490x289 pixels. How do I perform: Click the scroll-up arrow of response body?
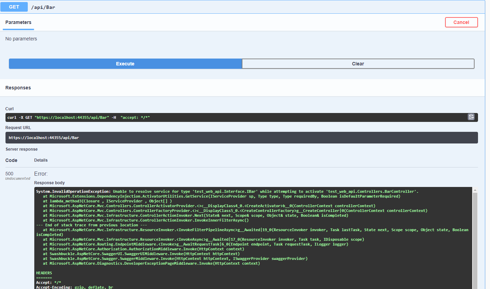(x=475, y=190)
